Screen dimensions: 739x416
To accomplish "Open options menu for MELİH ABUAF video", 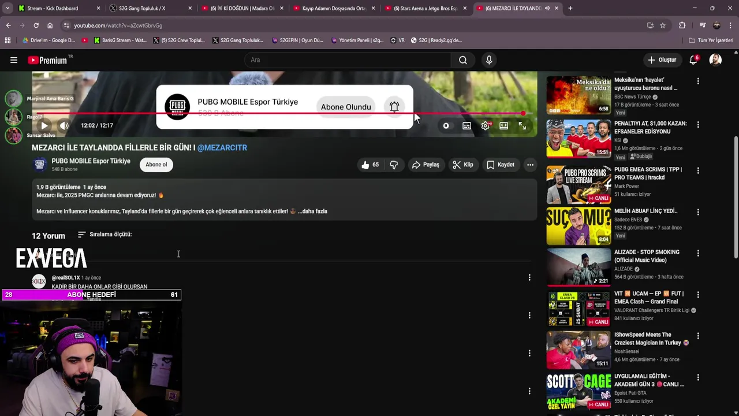I will pyautogui.click(x=698, y=212).
